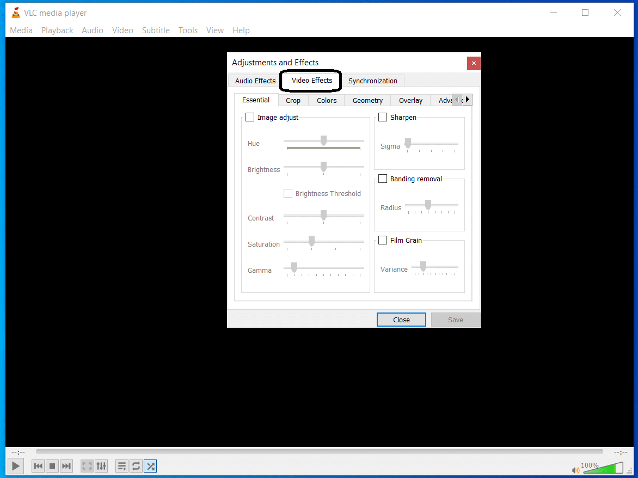The height and width of the screenshot is (478, 638).
Task: Disable random playback mode
Action: (150, 466)
